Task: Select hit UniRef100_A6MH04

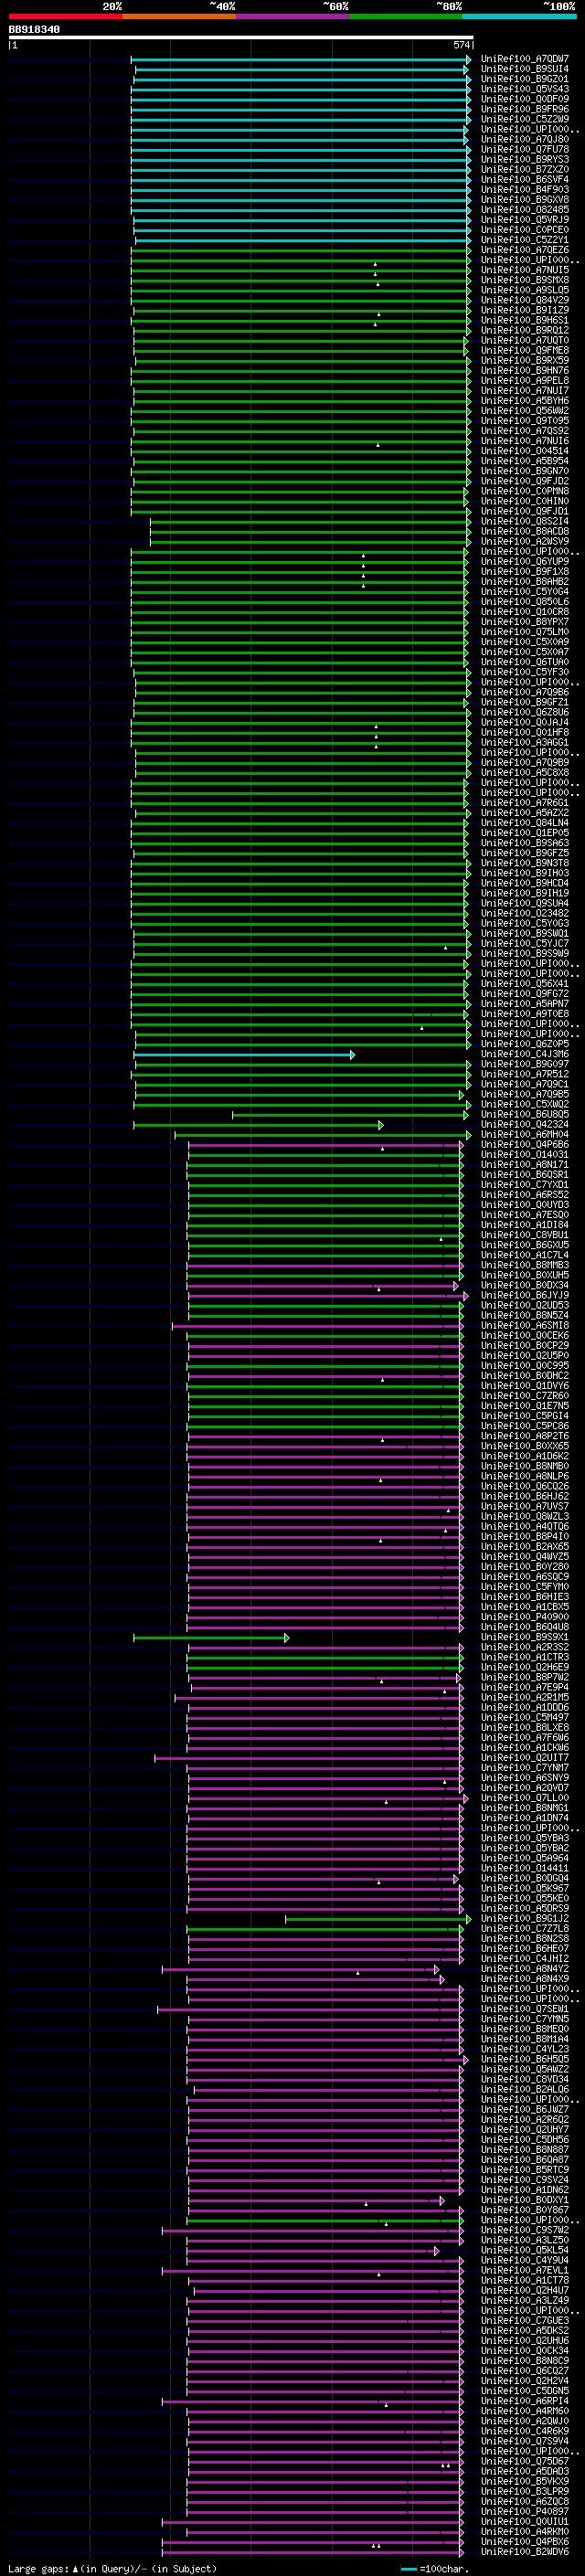Action: [x=525, y=1134]
